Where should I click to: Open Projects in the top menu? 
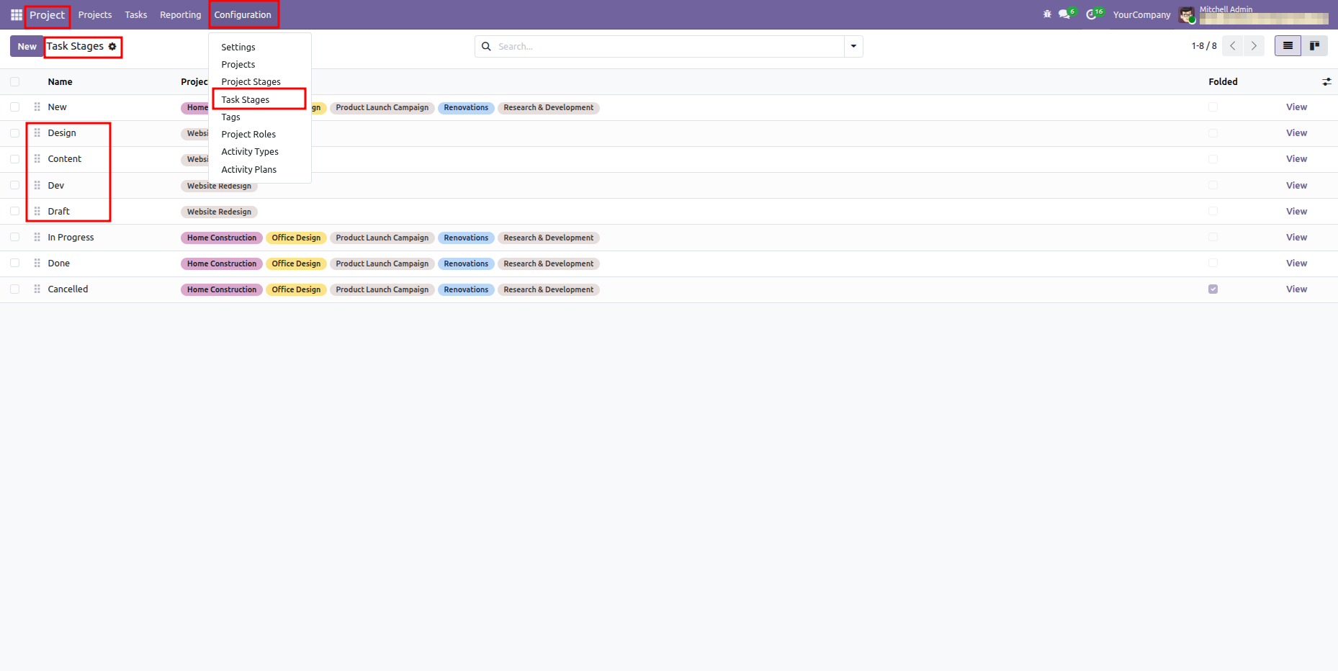pos(95,14)
